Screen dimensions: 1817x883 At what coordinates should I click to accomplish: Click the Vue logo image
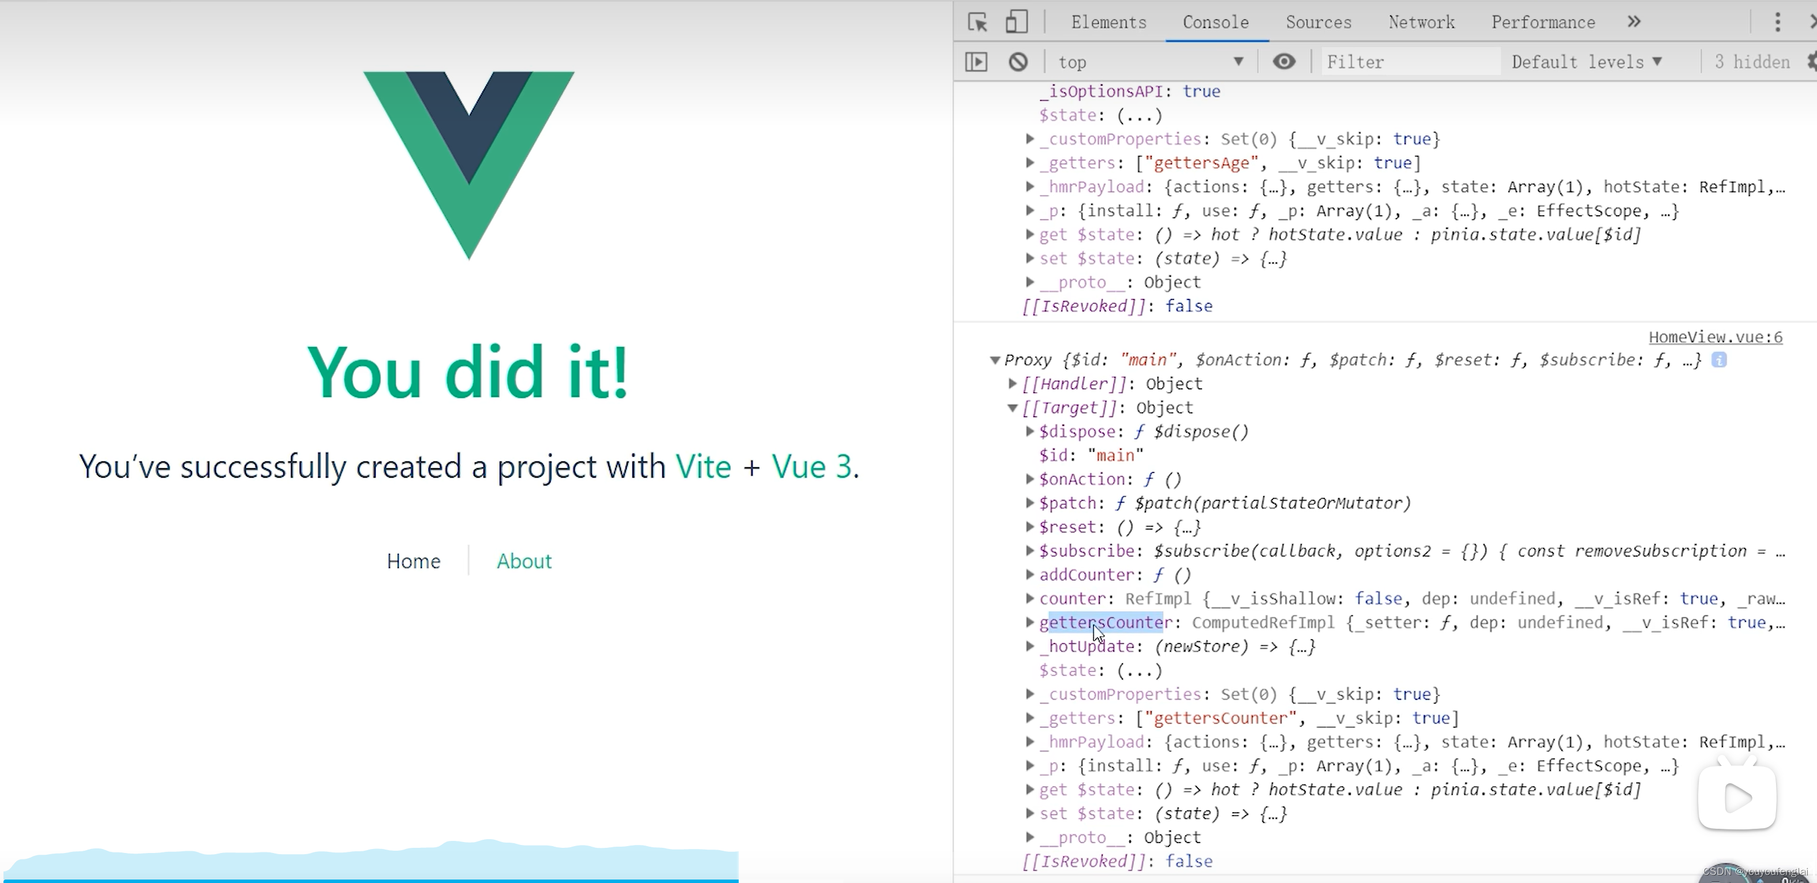point(469,165)
